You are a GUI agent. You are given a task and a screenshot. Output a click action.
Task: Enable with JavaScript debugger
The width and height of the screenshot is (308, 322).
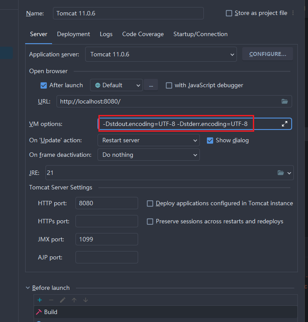tap(169, 85)
